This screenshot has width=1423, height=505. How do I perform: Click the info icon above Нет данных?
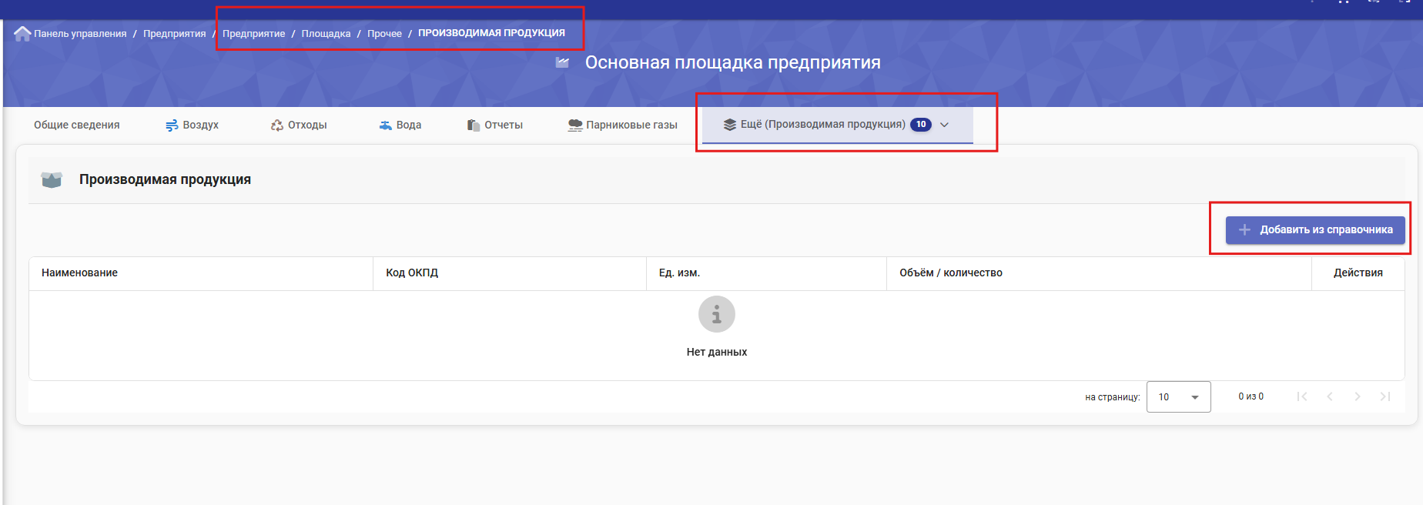click(717, 314)
